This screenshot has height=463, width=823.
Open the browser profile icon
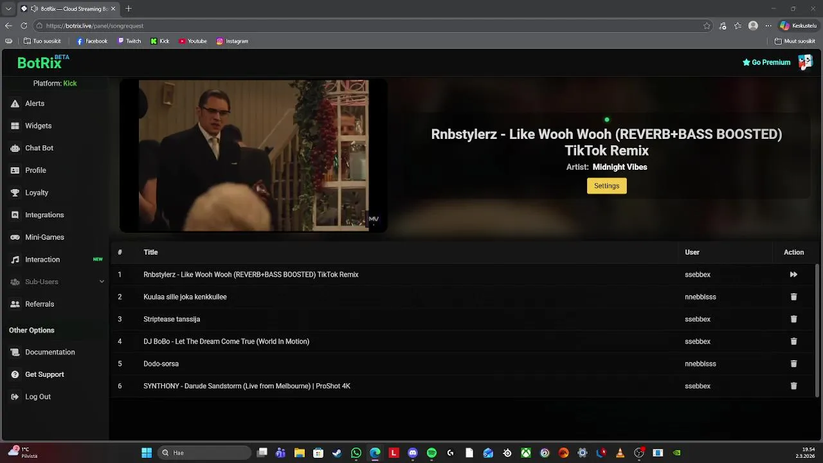(x=753, y=26)
